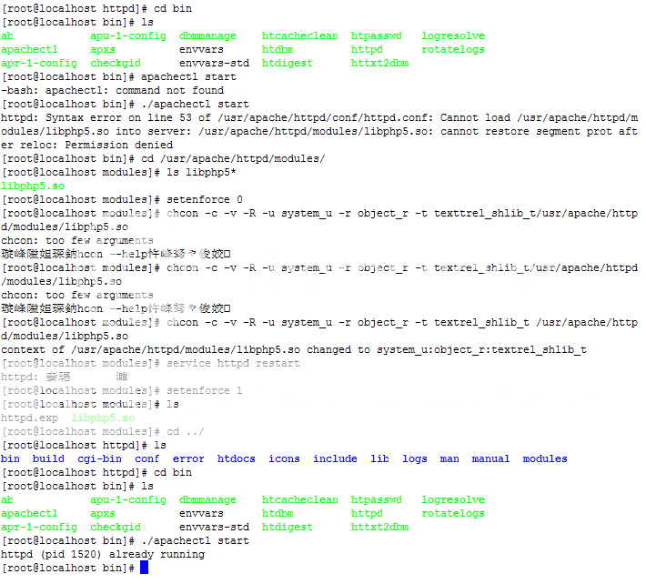Click the 'cd /usr/apache/httpd/modules/' command
The image size is (646, 584).
(x=233, y=159)
